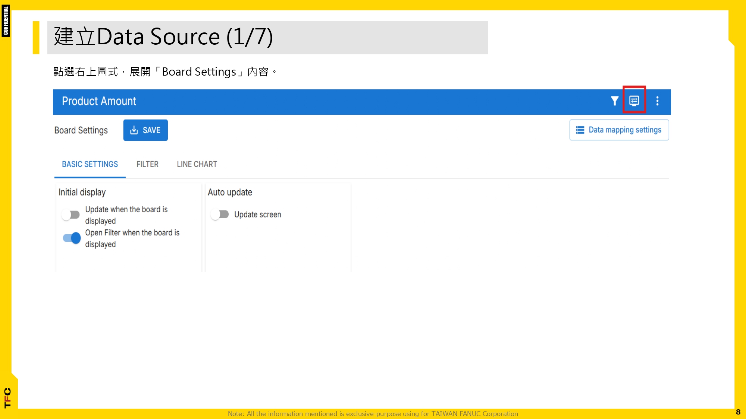Click the Board Settings label

81,130
